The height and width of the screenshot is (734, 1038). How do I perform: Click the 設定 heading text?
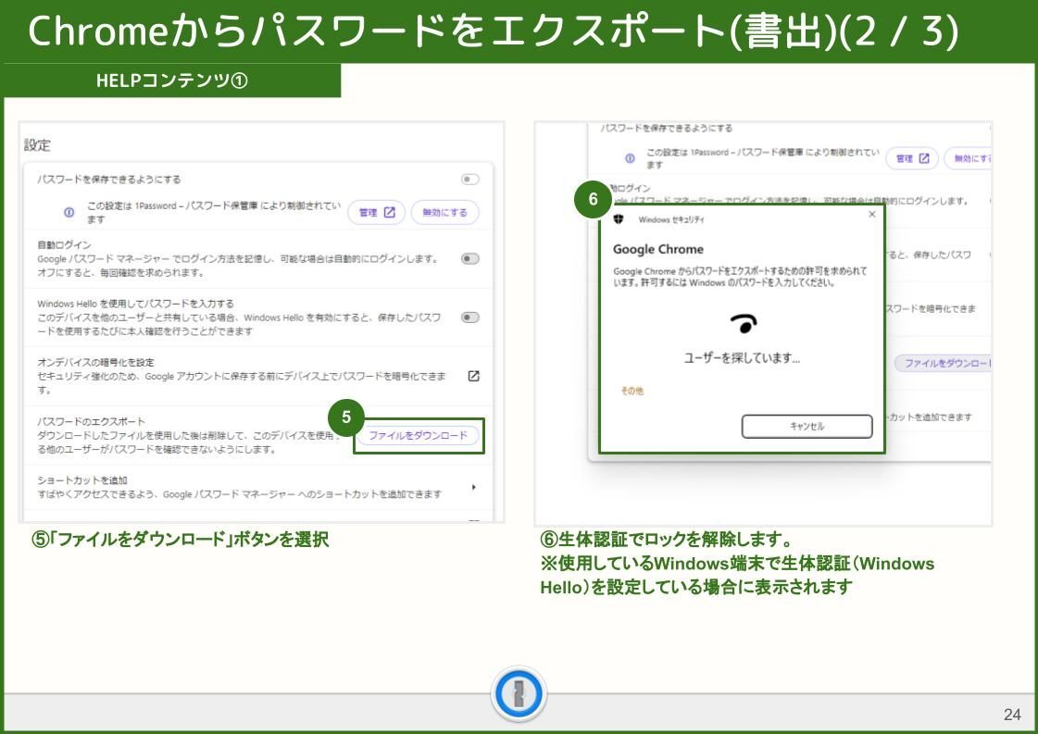pyautogui.click(x=37, y=145)
